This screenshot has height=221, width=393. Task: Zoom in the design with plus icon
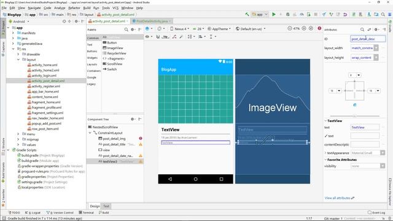pos(304,28)
